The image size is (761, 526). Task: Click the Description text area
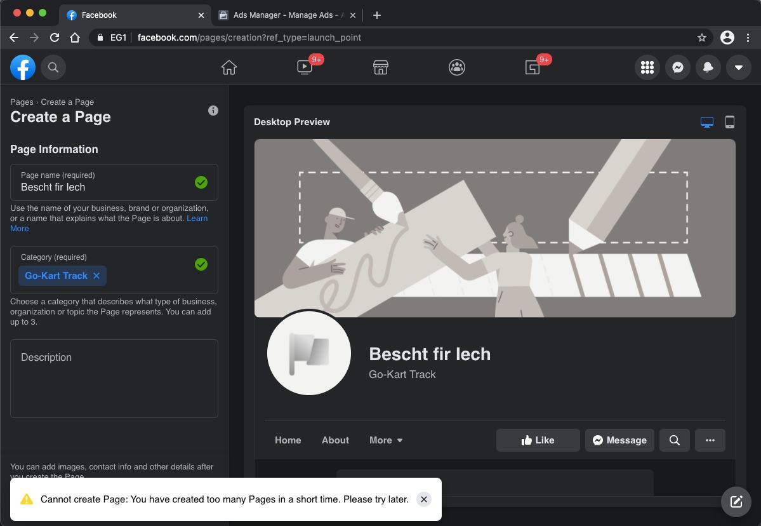[114, 379]
